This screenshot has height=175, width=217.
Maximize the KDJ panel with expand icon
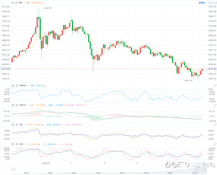click(x=215, y=144)
